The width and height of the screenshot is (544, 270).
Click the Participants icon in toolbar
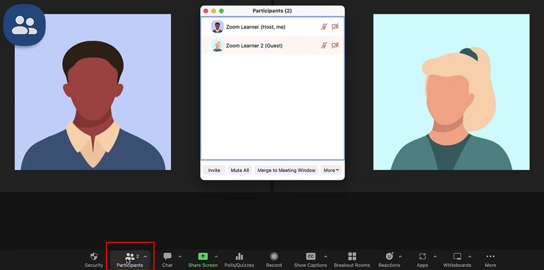click(x=130, y=257)
